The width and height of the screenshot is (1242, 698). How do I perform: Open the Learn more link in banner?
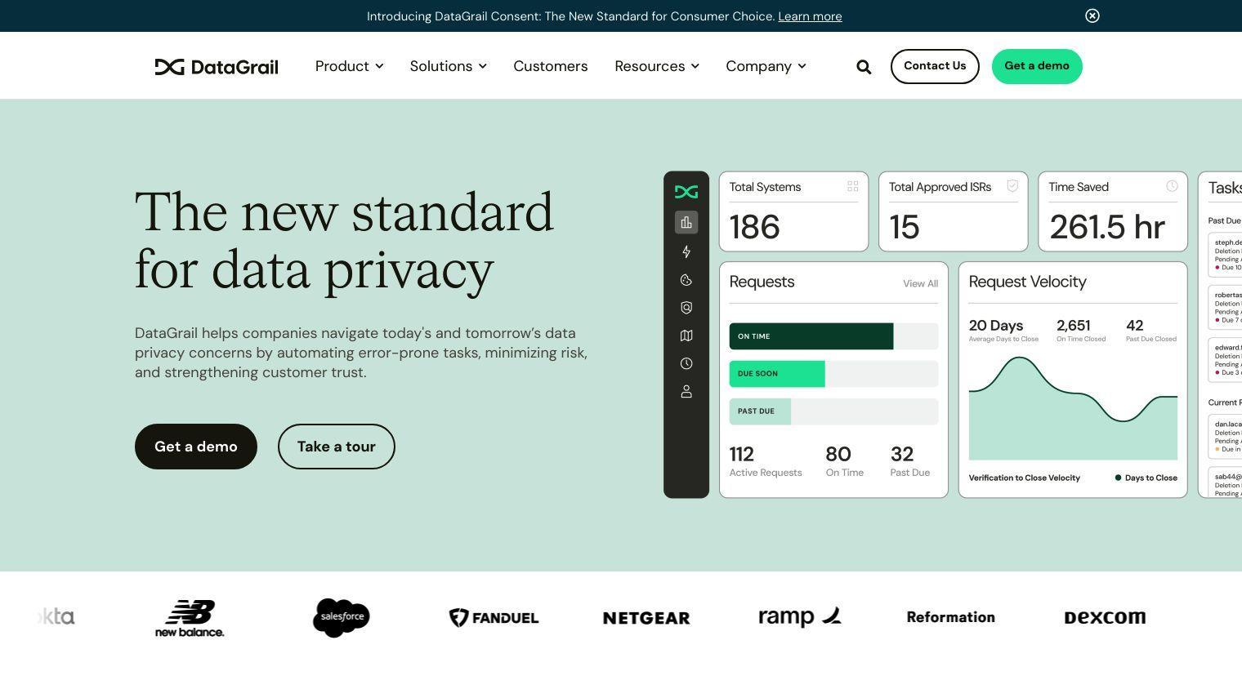click(810, 16)
